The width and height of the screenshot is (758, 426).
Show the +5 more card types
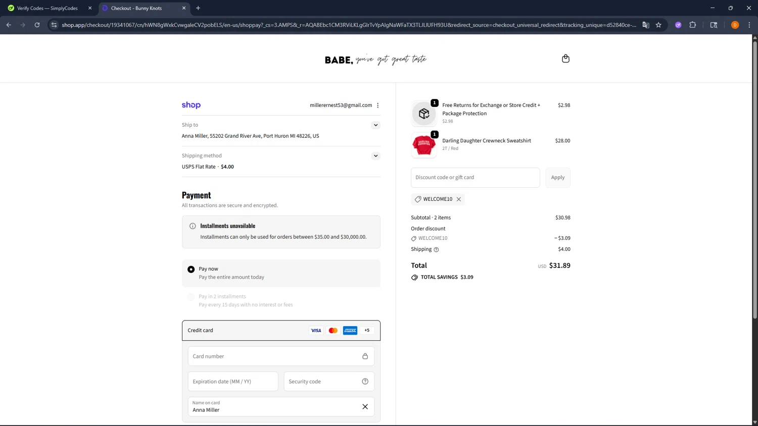(x=367, y=331)
